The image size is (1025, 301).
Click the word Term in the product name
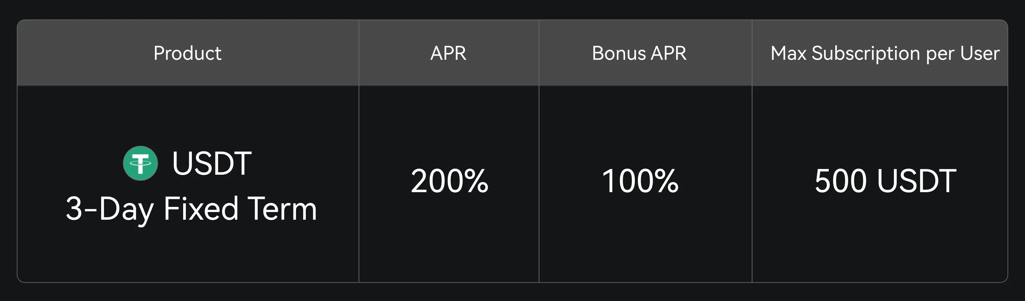pyautogui.click(x=282, y=209)
